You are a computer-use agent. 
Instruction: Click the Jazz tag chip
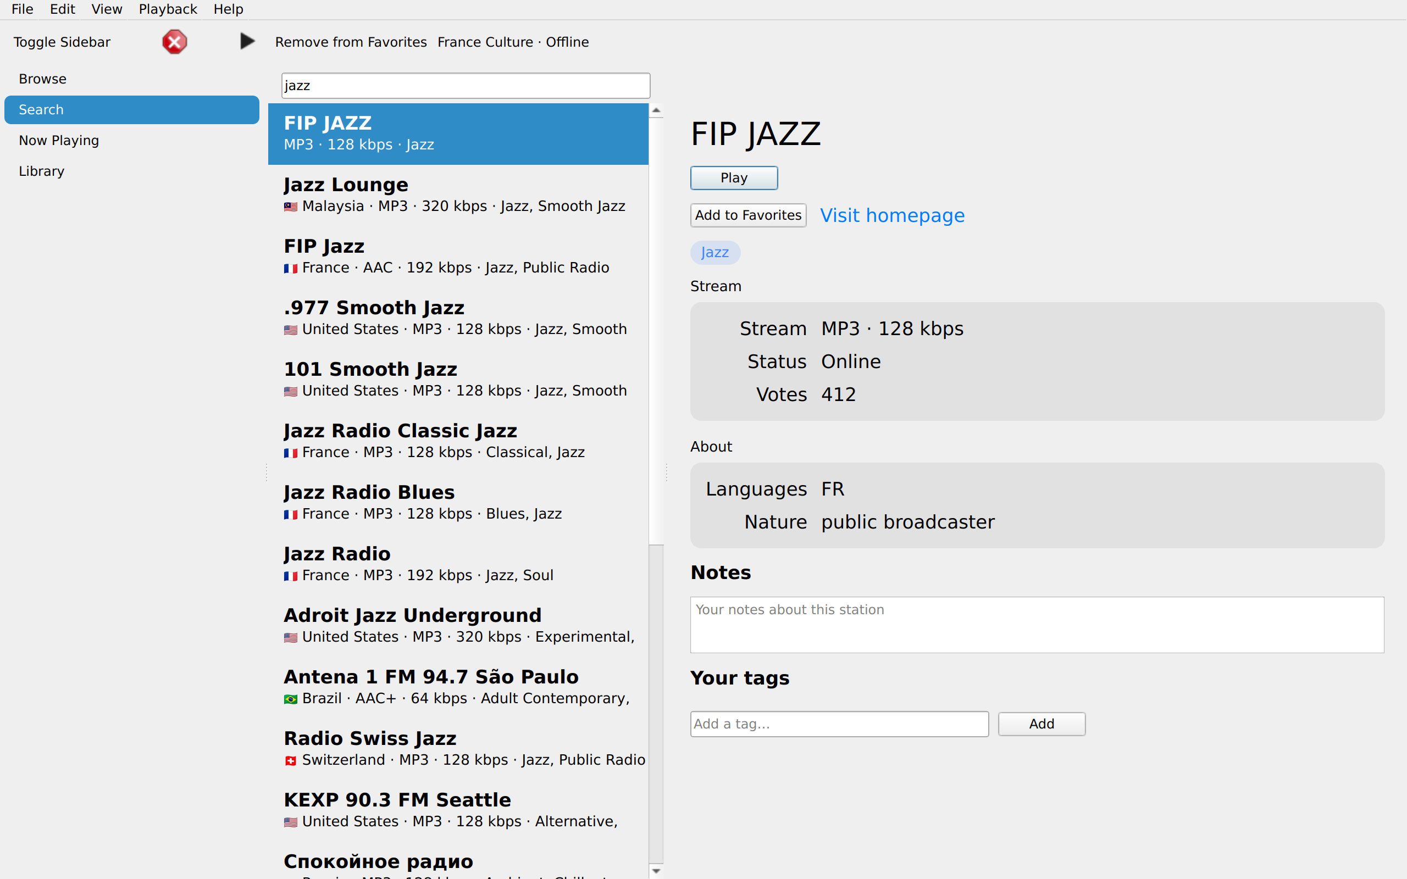coord(715,252)
